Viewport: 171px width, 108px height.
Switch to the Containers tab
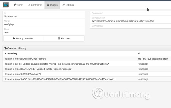coord(35,5)
